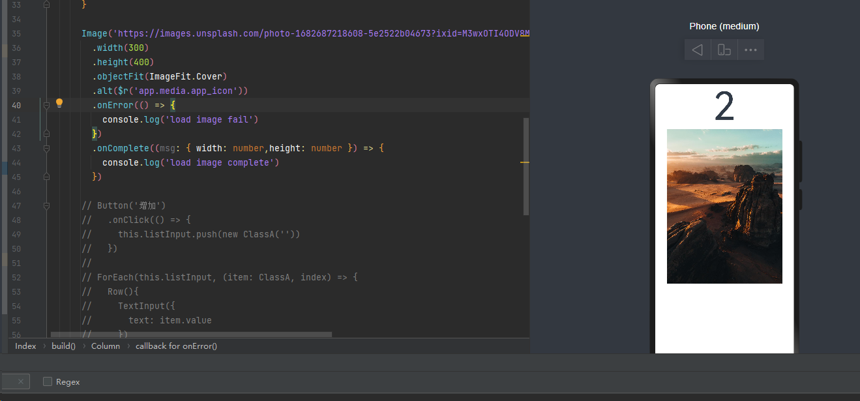This screenshot has height=401, width=860.
Task: Click the fold end marker at line 33
Action: pos(46,5)
